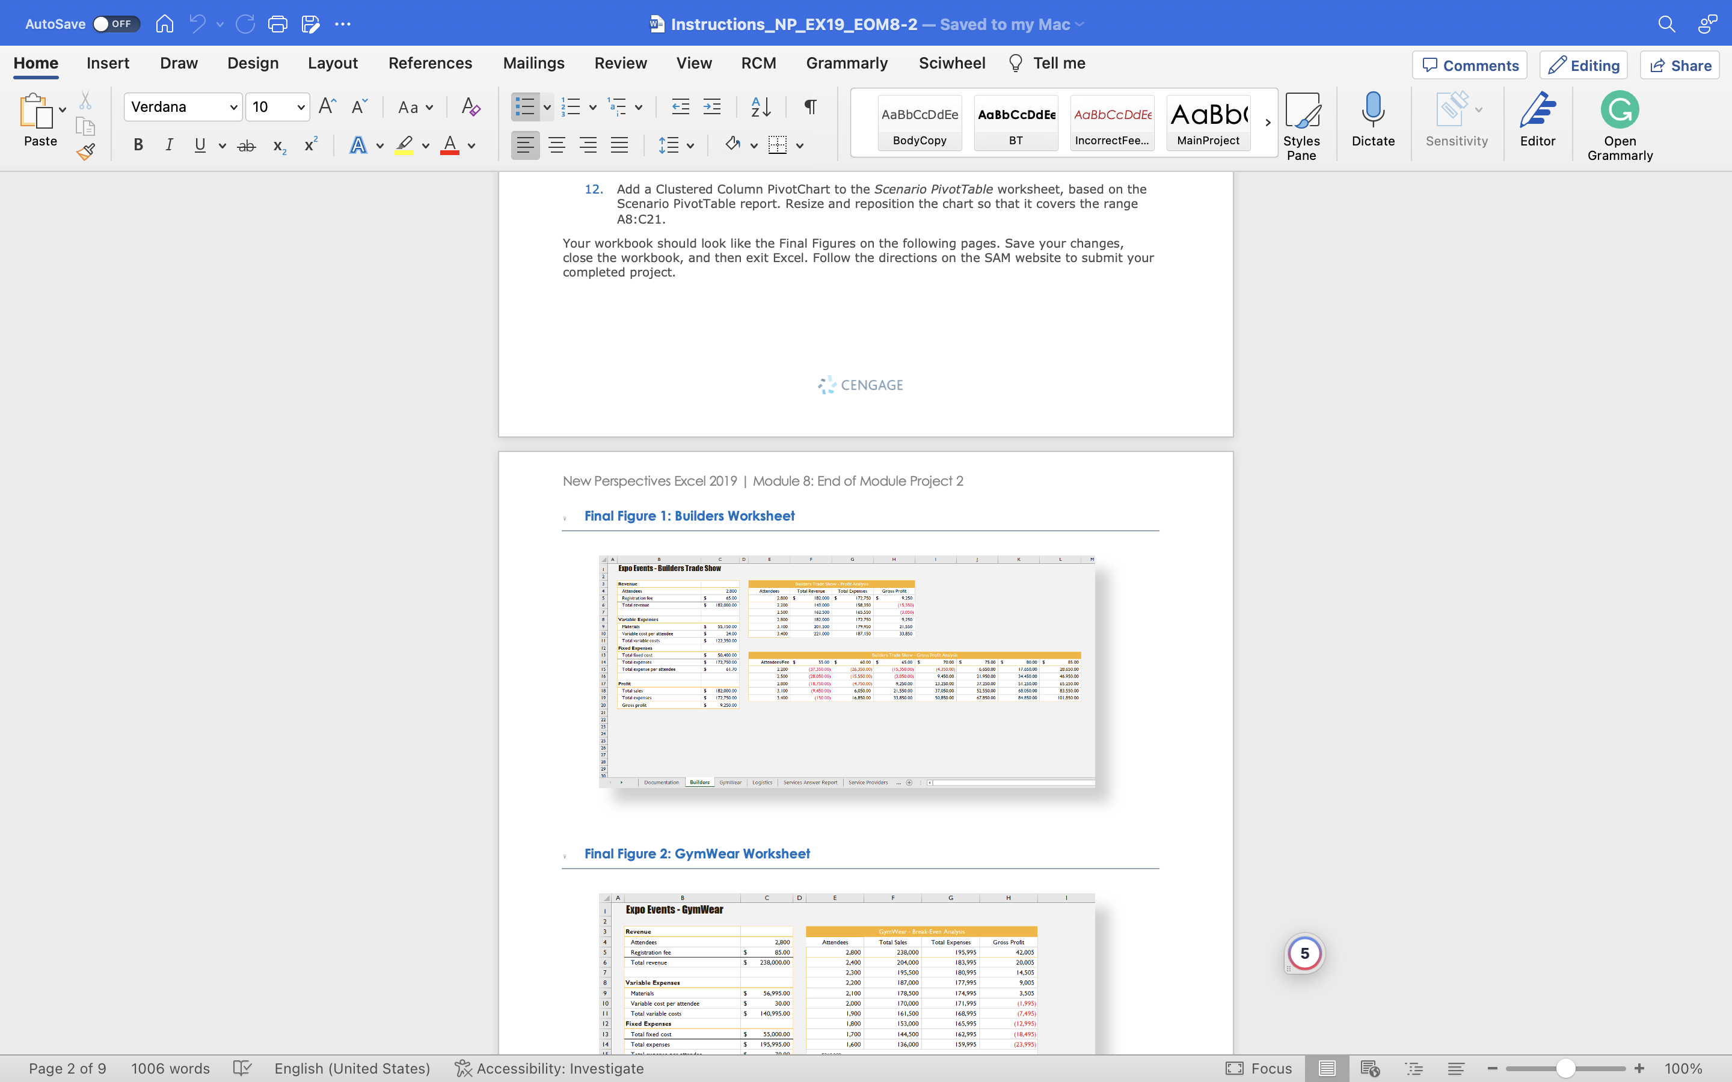Image resolution: width=1732 pixels, height=1082 pixels.
Task: Click the Format Painter brush icon
Action: (86, 151)
